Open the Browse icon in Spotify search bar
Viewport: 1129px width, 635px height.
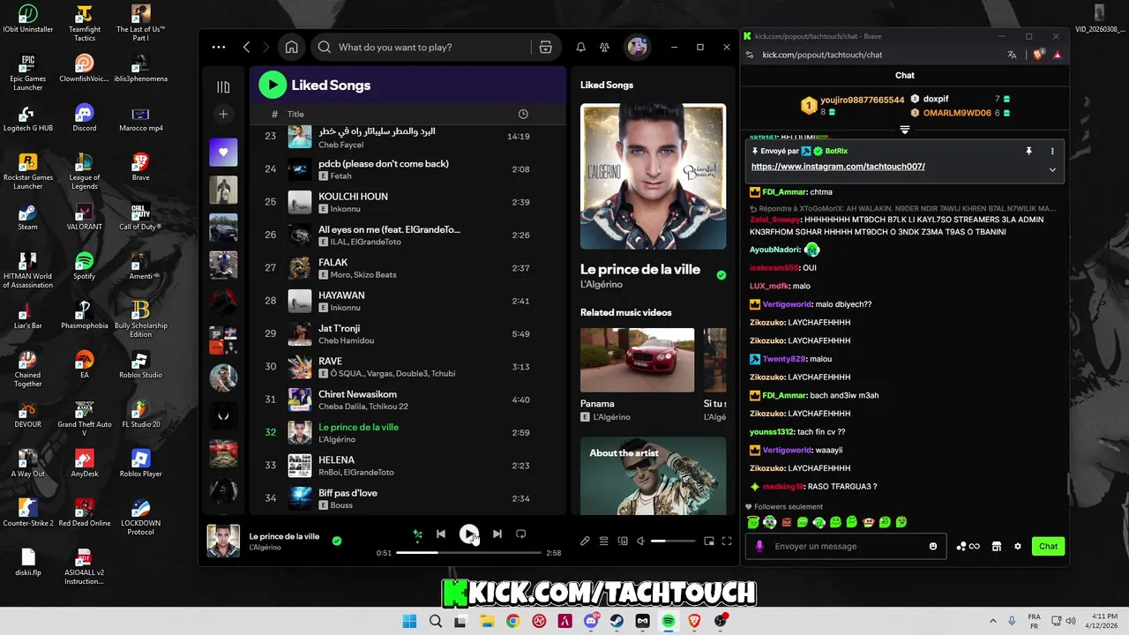pos(545,48)
